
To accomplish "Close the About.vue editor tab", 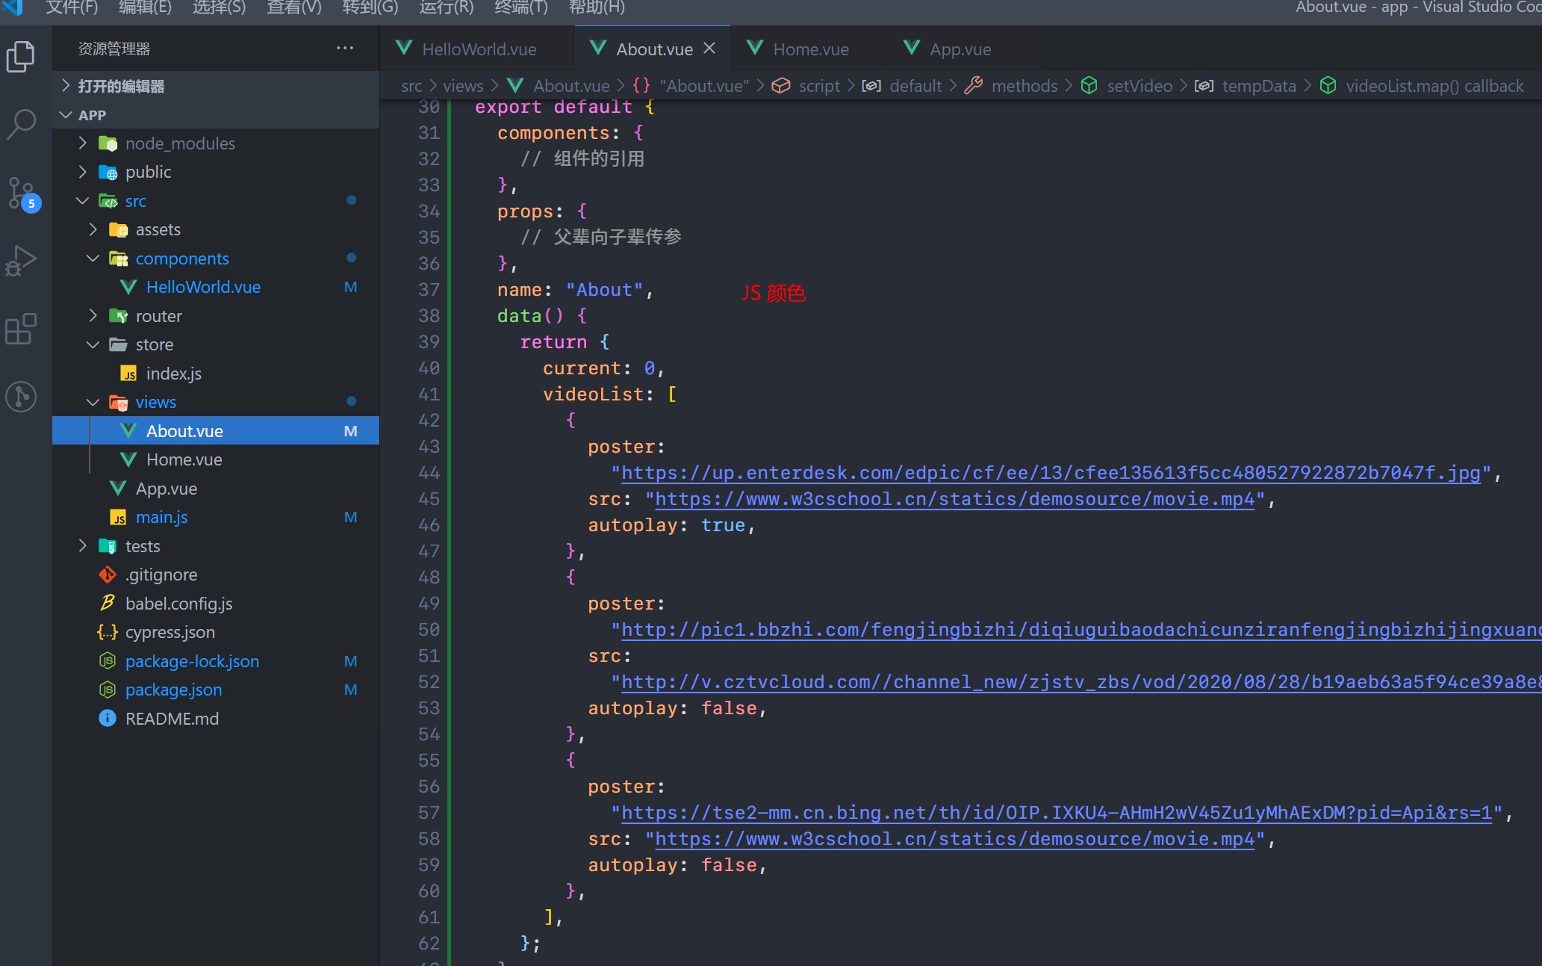I will [709, 49].
